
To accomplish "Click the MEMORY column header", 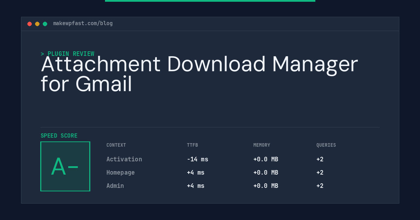I will 262,145.
